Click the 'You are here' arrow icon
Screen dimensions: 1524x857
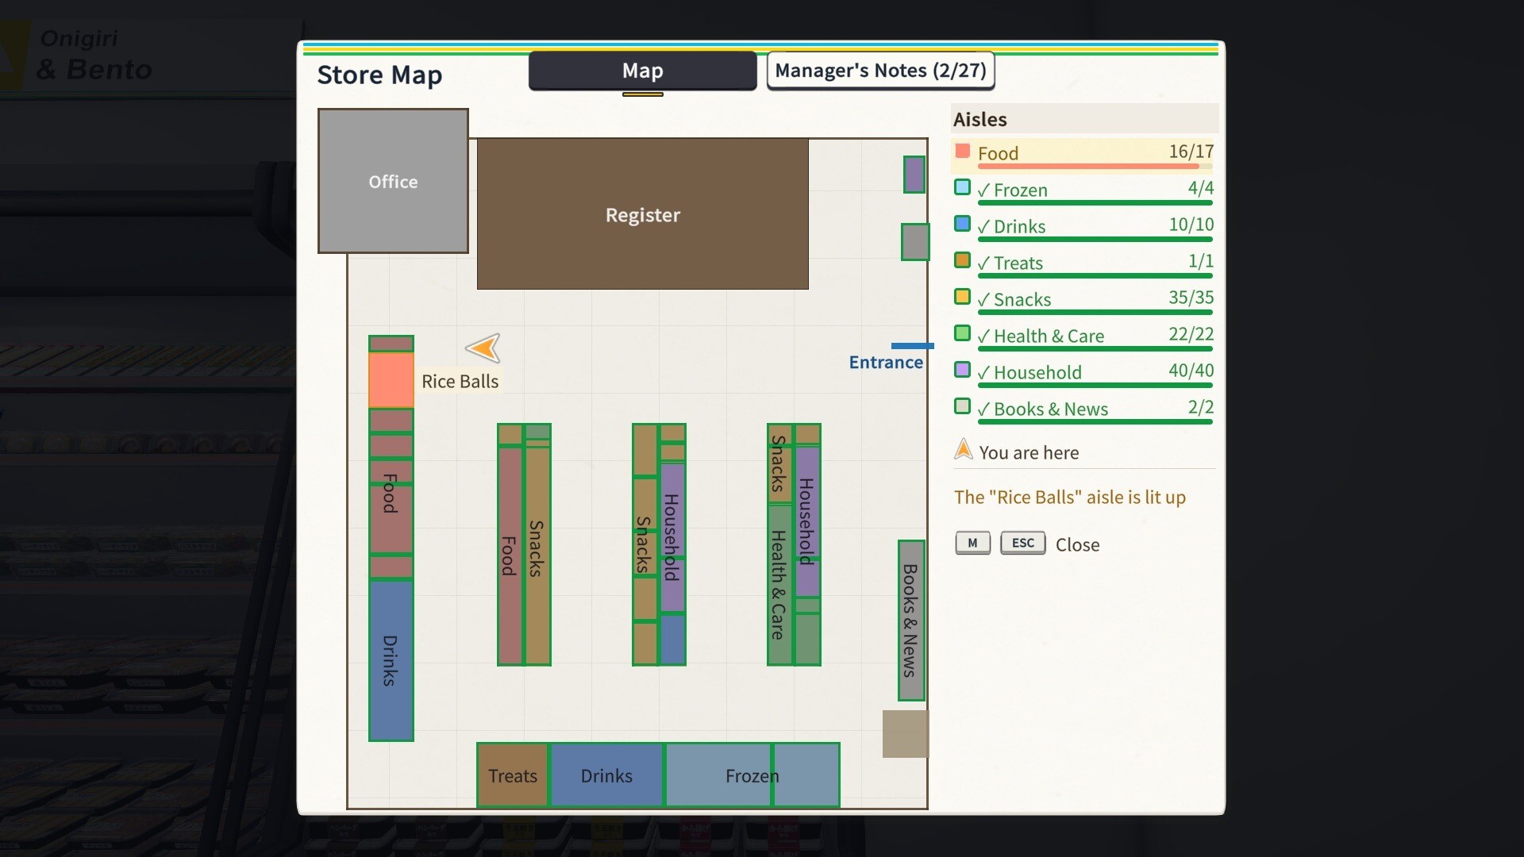pos(963,450)
